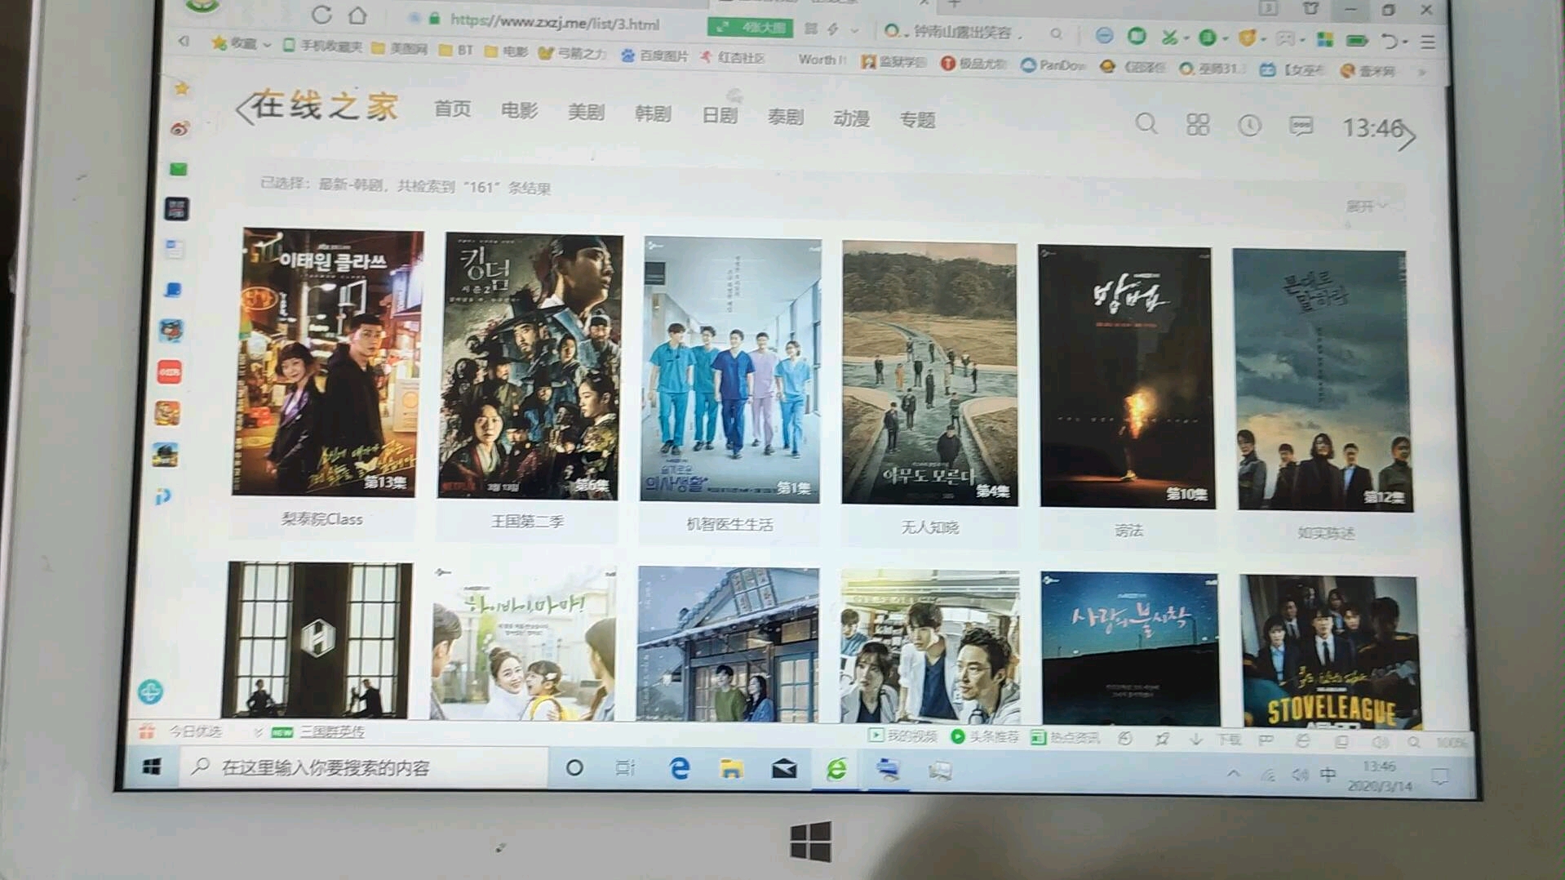The height and width of the screenshot is (880, 1565).
Task: Open the 电影 bookmarks folder
Action: point(506,51)
